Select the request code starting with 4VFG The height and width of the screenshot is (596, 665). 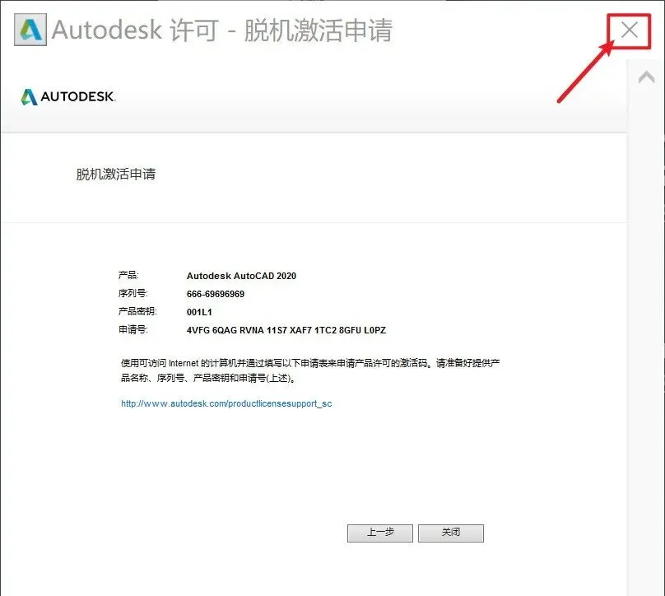[286, 330]
